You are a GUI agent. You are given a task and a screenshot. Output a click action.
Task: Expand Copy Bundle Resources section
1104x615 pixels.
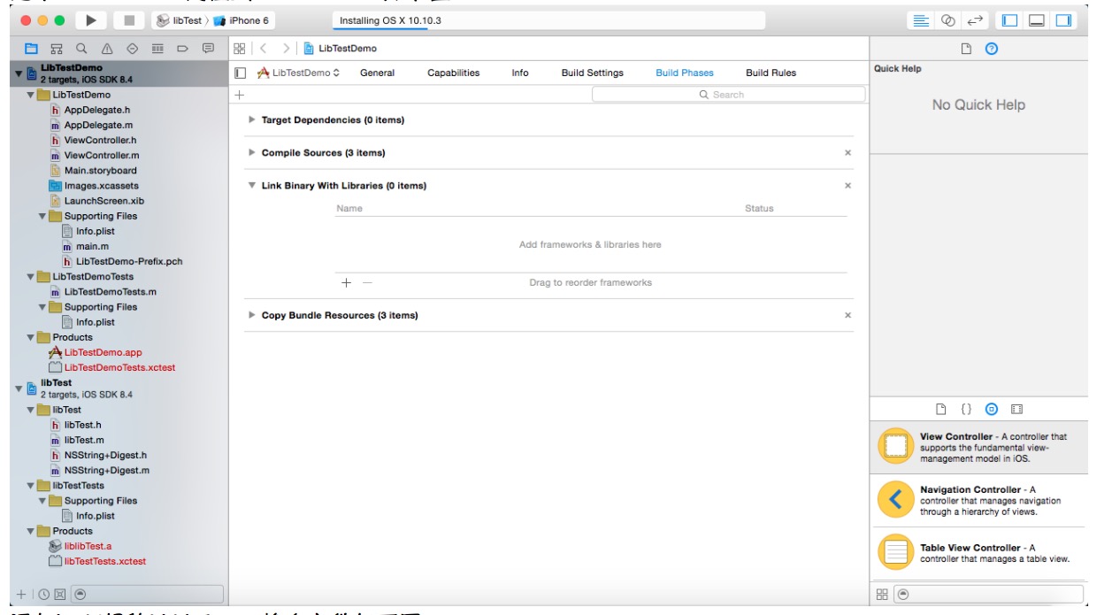pyautogui.click(x=252, y=315)
